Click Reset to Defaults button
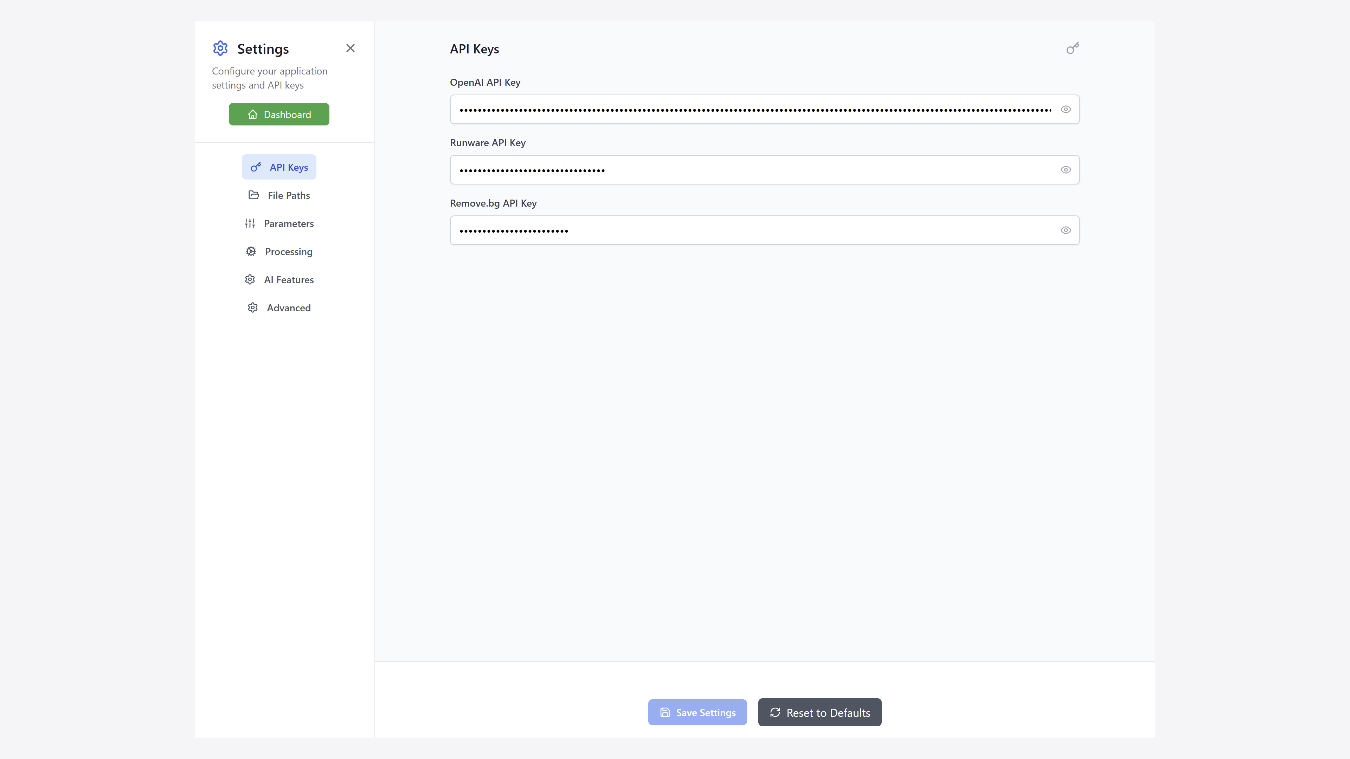This screenshot has height=759, width=1350. click(819, 712)
